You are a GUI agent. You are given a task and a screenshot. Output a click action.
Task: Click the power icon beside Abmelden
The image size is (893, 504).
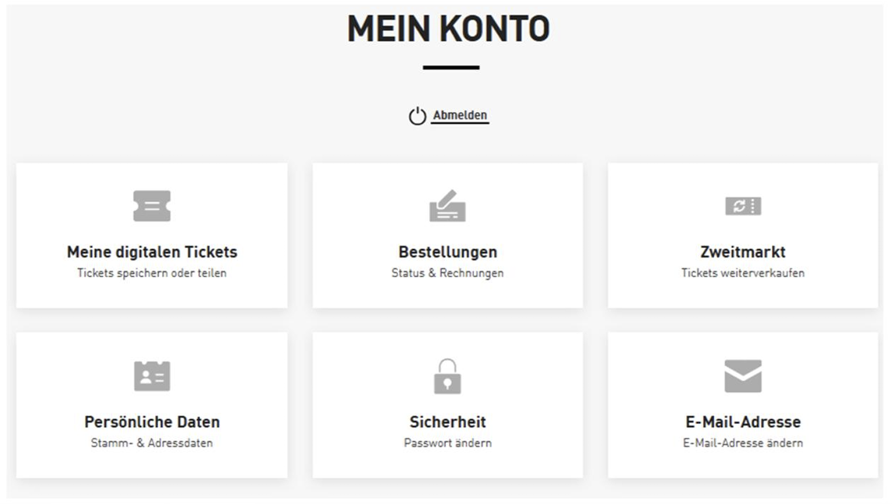point(417,116)
